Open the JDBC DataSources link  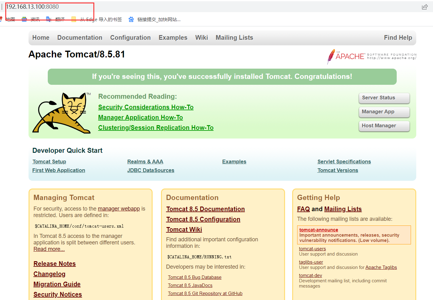click(151, 170)
